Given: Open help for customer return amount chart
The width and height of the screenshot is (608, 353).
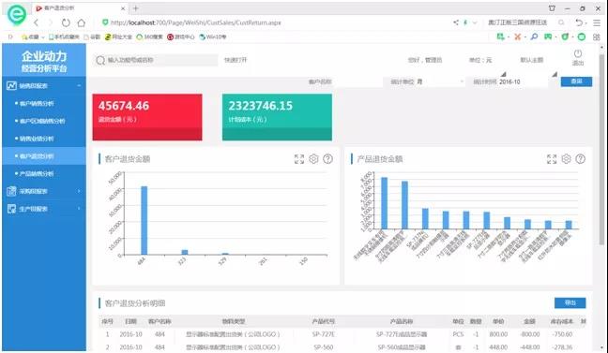Looking at the screenshot, I should 327,158.
